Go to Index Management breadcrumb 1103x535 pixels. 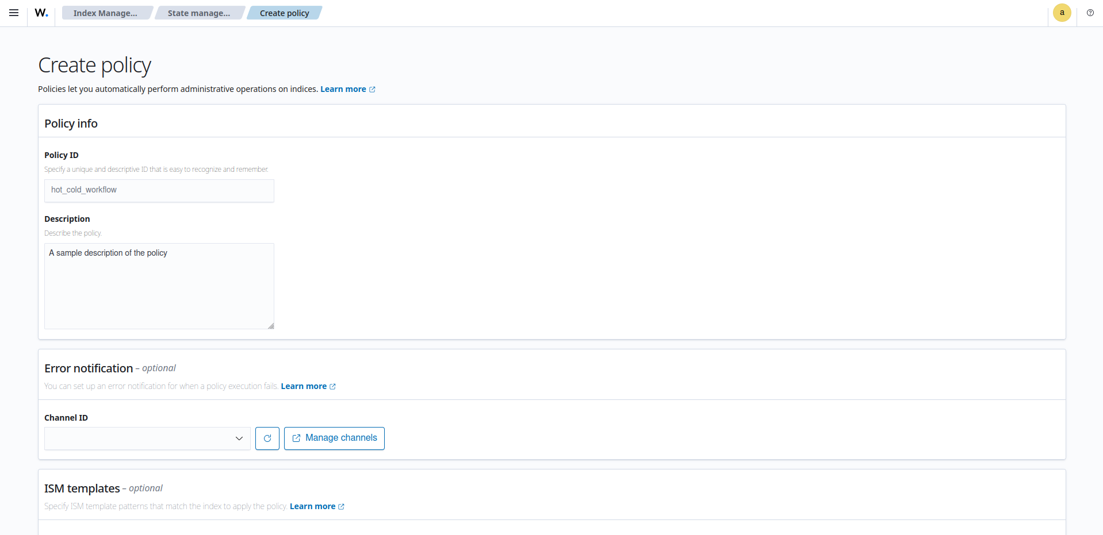[105, 13]
